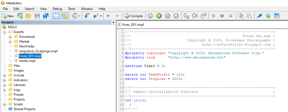
Task: Open the Edit menu
Action: [16, 9]
